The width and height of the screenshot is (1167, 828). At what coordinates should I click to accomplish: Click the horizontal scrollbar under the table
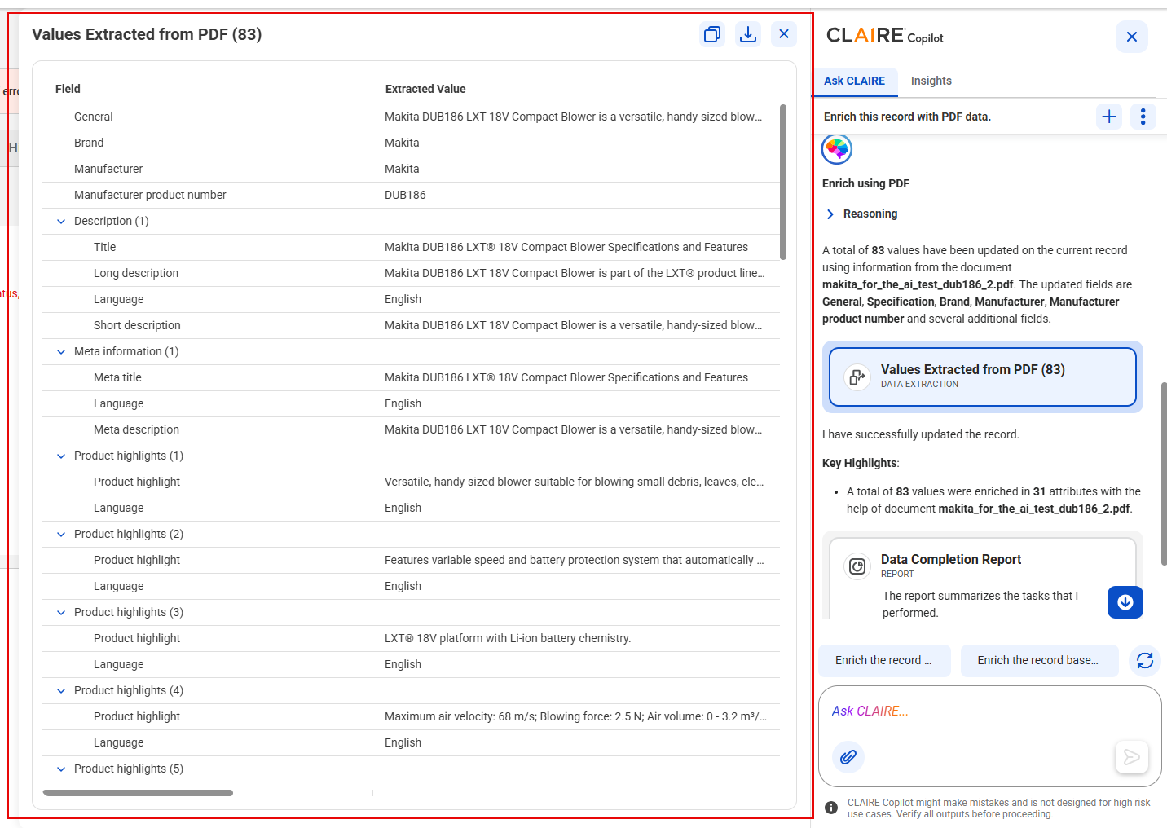138,792
